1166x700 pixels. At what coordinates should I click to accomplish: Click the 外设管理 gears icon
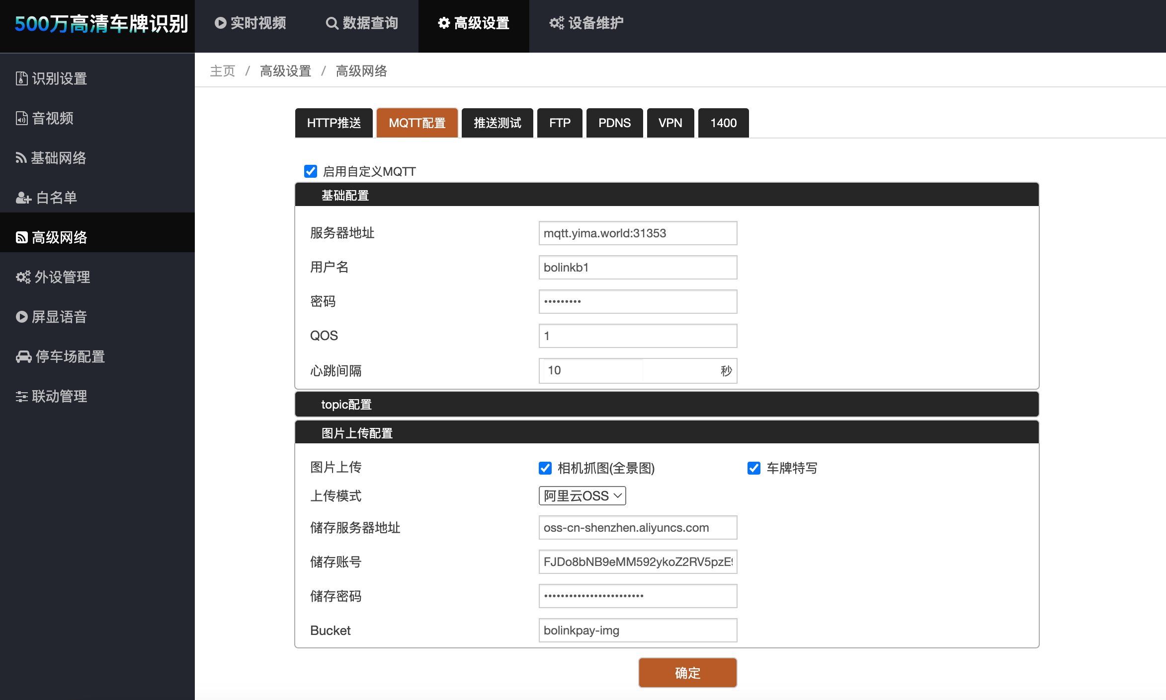[x=23, y=277]
